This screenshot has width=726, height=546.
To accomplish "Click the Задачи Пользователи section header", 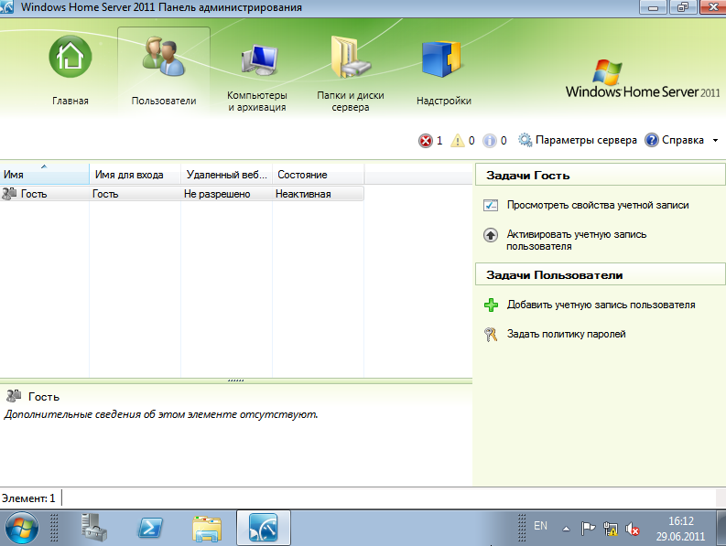I will 600,275.
